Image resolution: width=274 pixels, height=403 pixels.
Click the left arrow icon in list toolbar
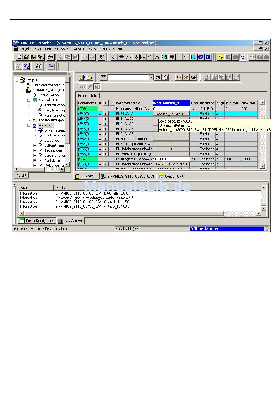coord(179,77)
